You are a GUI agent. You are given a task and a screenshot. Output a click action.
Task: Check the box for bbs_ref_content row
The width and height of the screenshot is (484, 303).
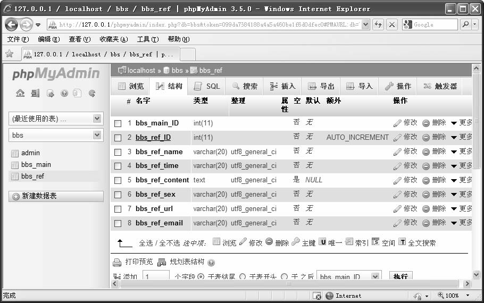(118, 181)
